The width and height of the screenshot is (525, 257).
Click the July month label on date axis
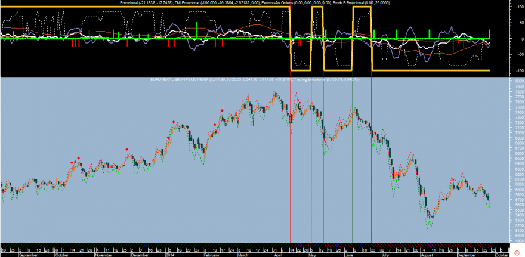[384, 255]
